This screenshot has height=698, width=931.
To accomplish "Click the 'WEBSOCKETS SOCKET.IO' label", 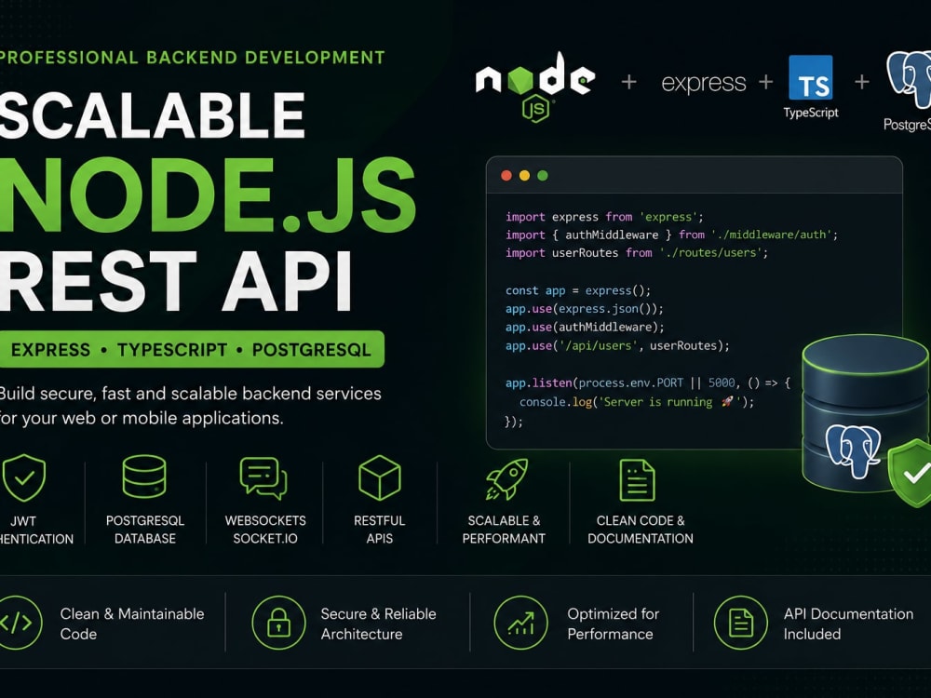I will (x=265, y=530).
